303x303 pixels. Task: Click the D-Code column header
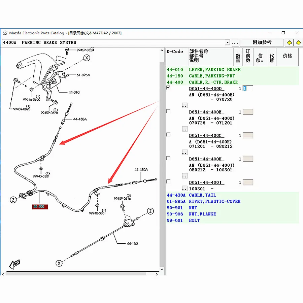(x=177, y=57)
